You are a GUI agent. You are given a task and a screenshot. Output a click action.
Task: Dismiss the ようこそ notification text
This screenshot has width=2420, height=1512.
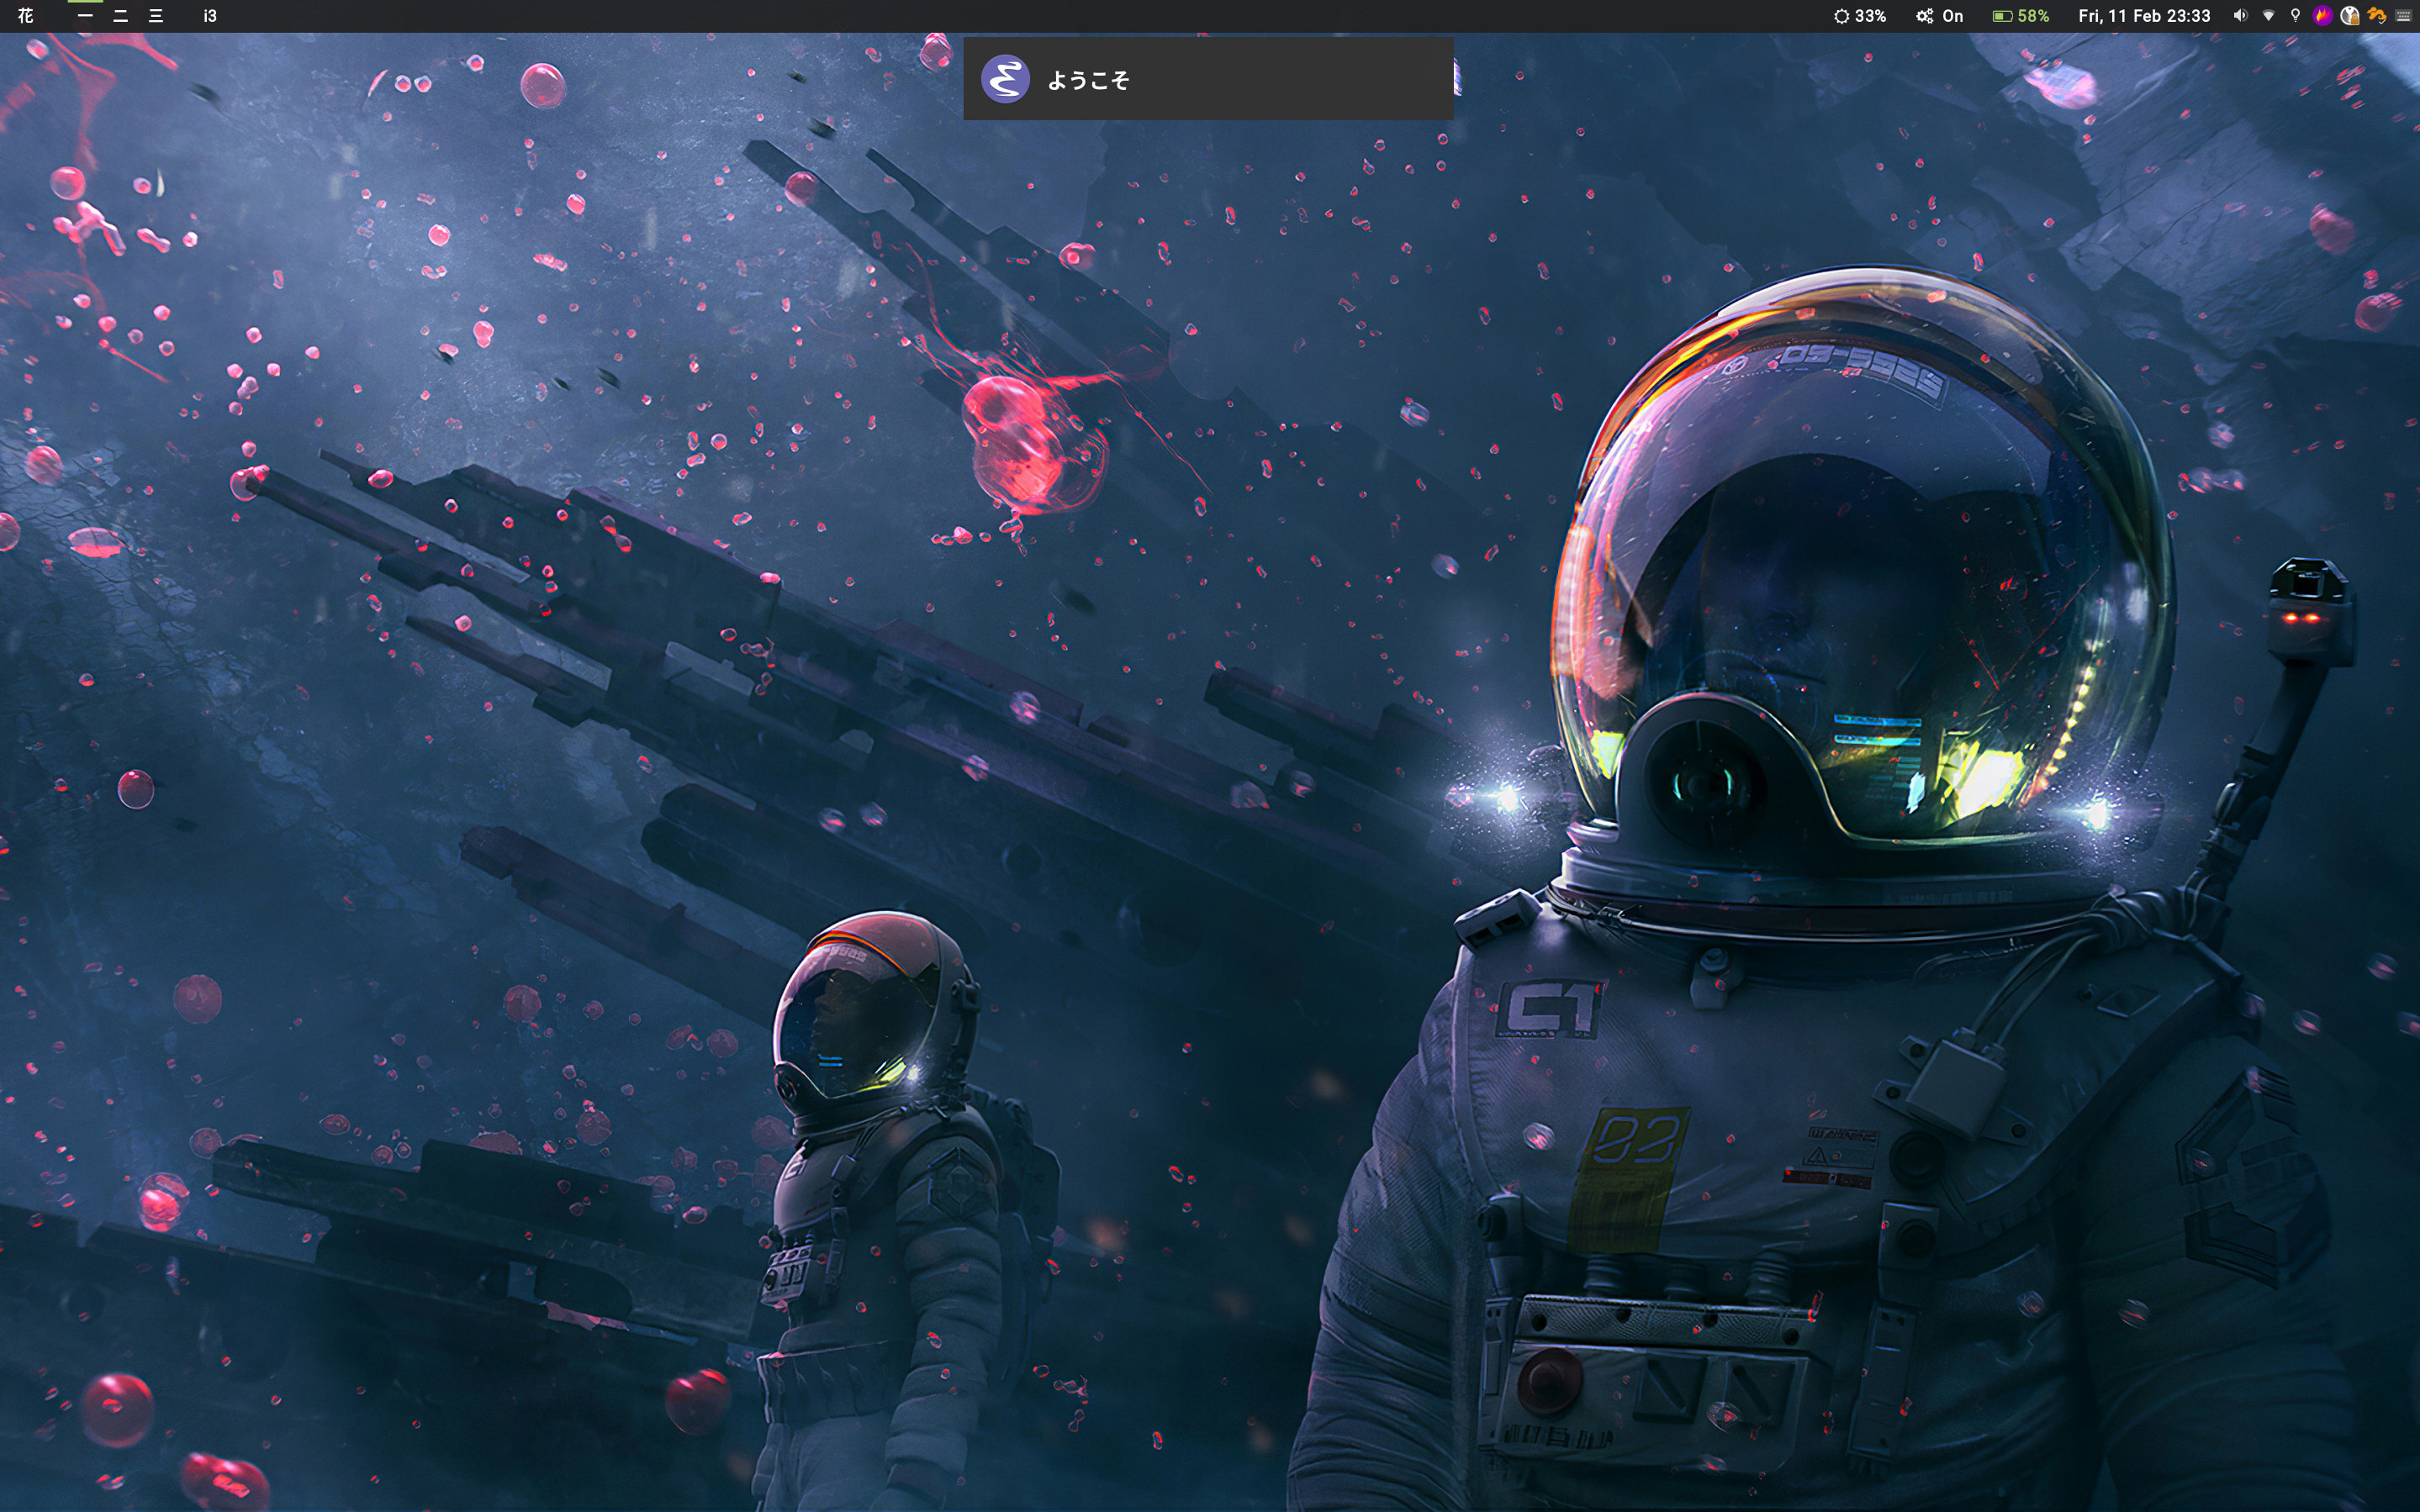(x=1088, y=80)
